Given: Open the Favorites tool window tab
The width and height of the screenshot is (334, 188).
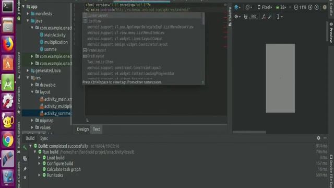Looking at the screenshot, I should tap(19, 100).
